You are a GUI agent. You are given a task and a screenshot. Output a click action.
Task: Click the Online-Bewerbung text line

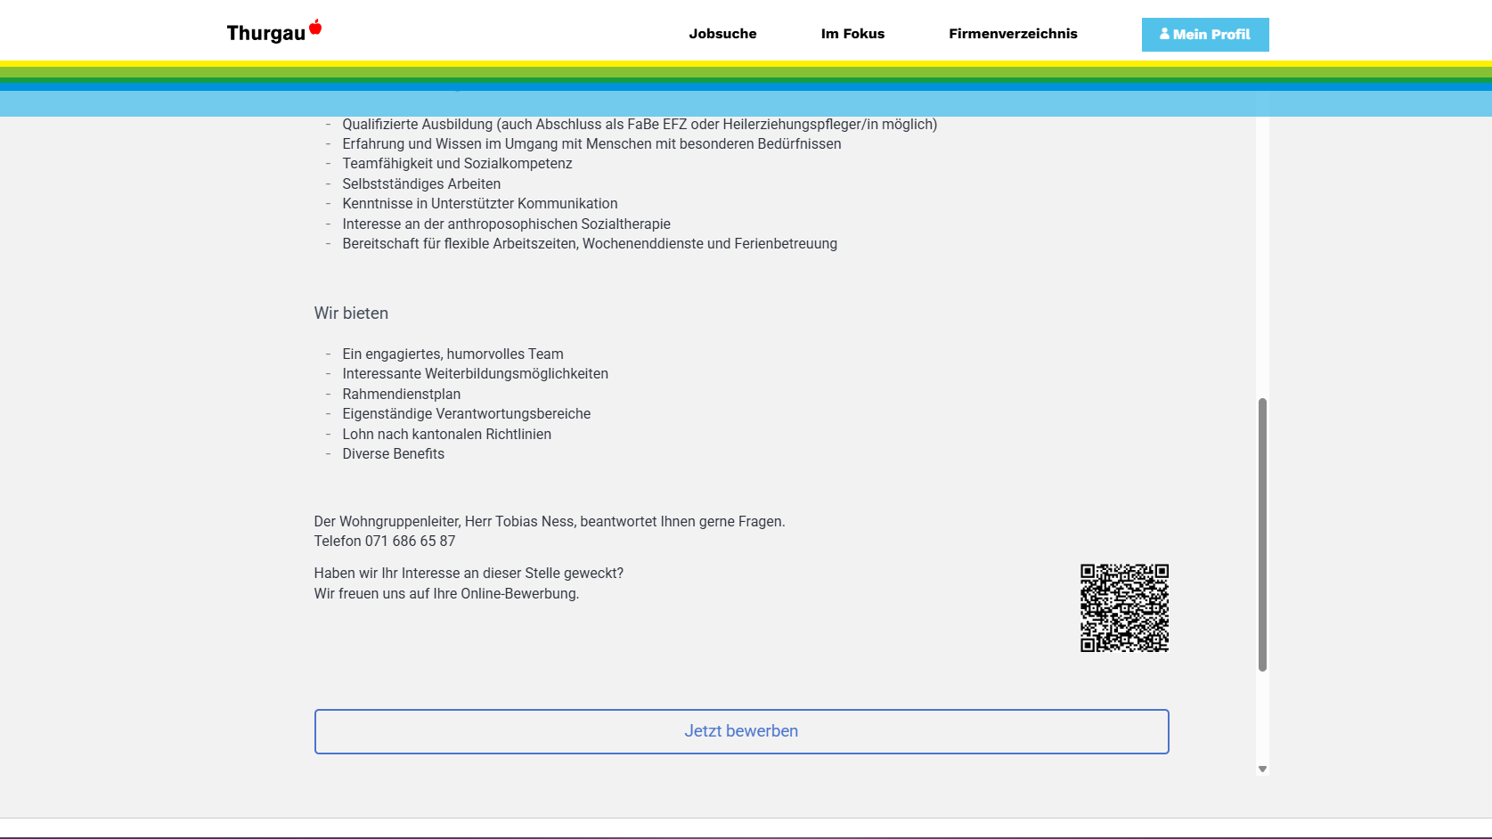(x=446, y=593)
